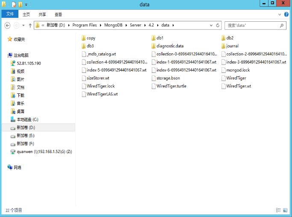
Task: Click the _mdb_catalog.wt file icon
Action: pos(84,54)
